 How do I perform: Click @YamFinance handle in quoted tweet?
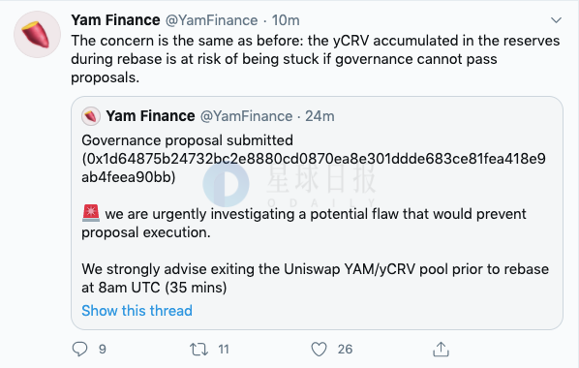coord(246,116)
